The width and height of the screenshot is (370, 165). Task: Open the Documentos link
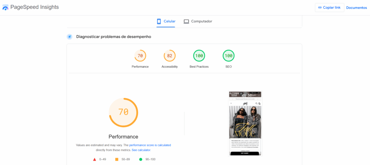(x=357, y=8)
